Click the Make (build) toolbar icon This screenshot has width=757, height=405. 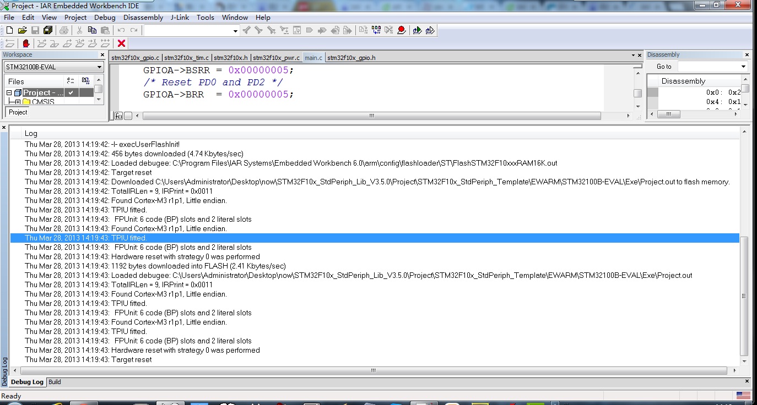(376, 30)
